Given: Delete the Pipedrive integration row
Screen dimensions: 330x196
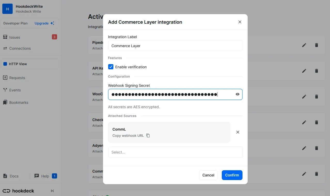Looking at the screenshot, I should (x=317, y=45).
